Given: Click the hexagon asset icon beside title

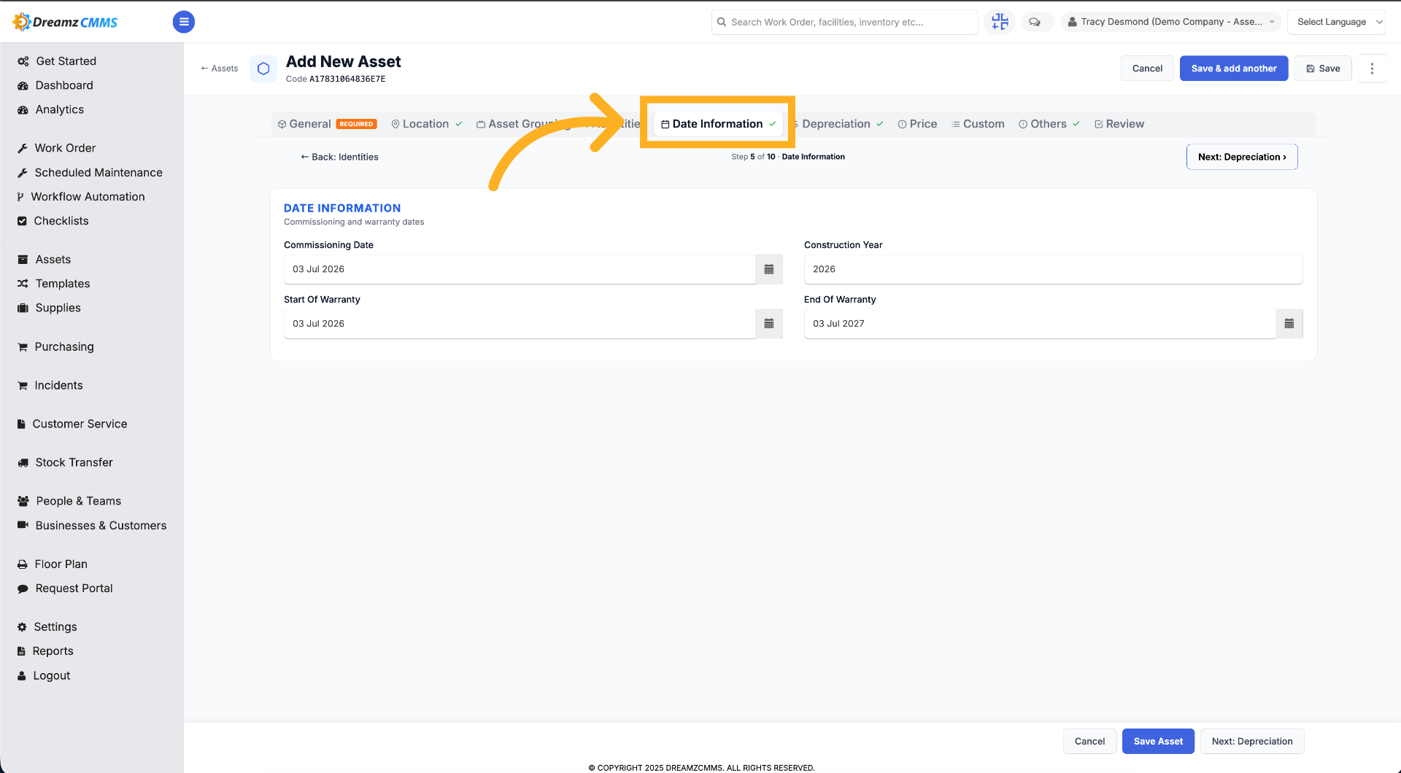Looking at the screenshot, I should pos(263,69).
